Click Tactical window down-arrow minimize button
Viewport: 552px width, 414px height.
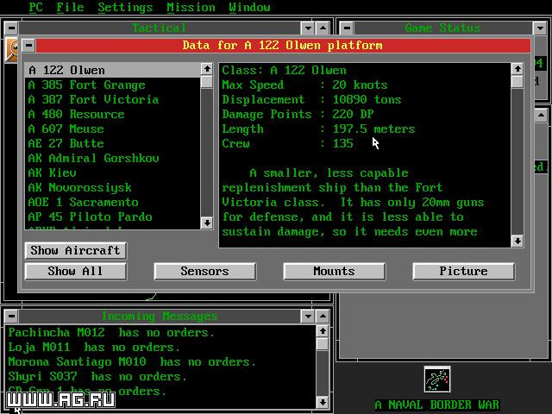(x=308, y=28)
